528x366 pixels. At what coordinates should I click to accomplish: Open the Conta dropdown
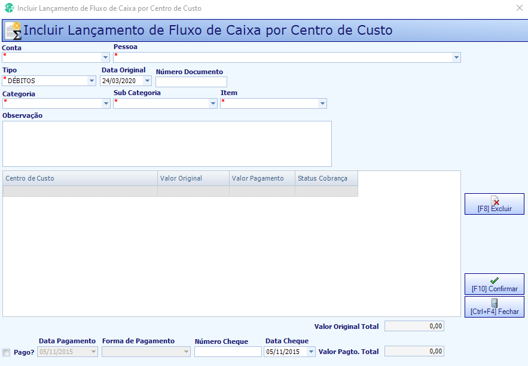click(105, 57)
